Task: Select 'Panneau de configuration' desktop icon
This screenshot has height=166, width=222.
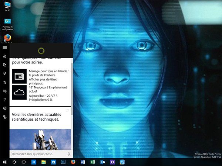Action: 7,24
